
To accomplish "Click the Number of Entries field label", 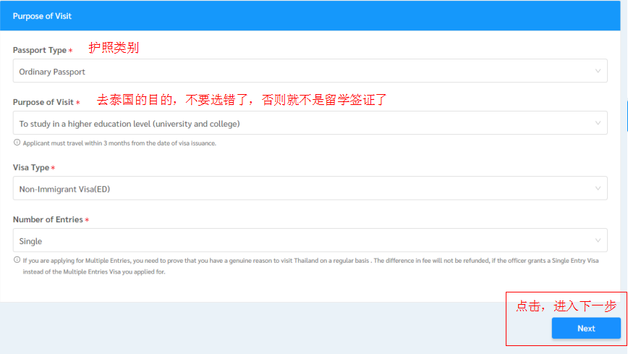I will tap(48, 219).
